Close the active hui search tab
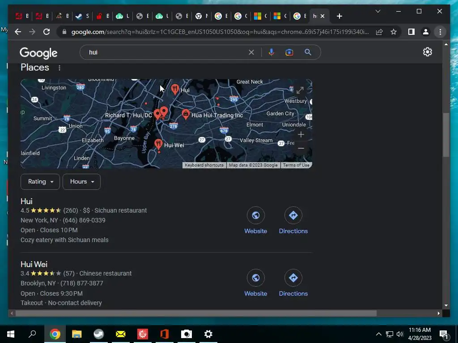 (x=322, y=17)
